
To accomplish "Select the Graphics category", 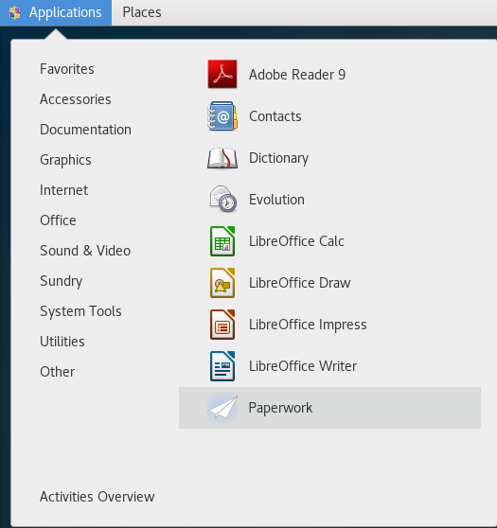I will tap(65, 160).
